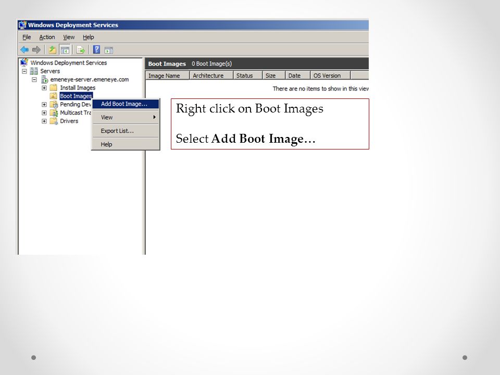
Task: Click the Windows Deployment Services root node icon
Action: tap(24, 62)
